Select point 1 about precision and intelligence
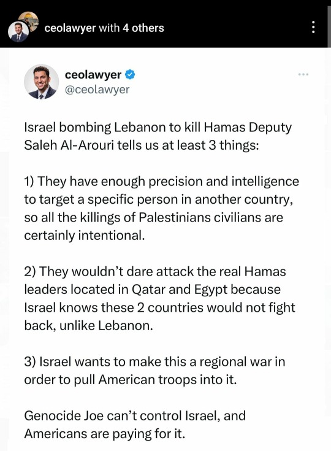The image size is (331, 451). point(161,208)
